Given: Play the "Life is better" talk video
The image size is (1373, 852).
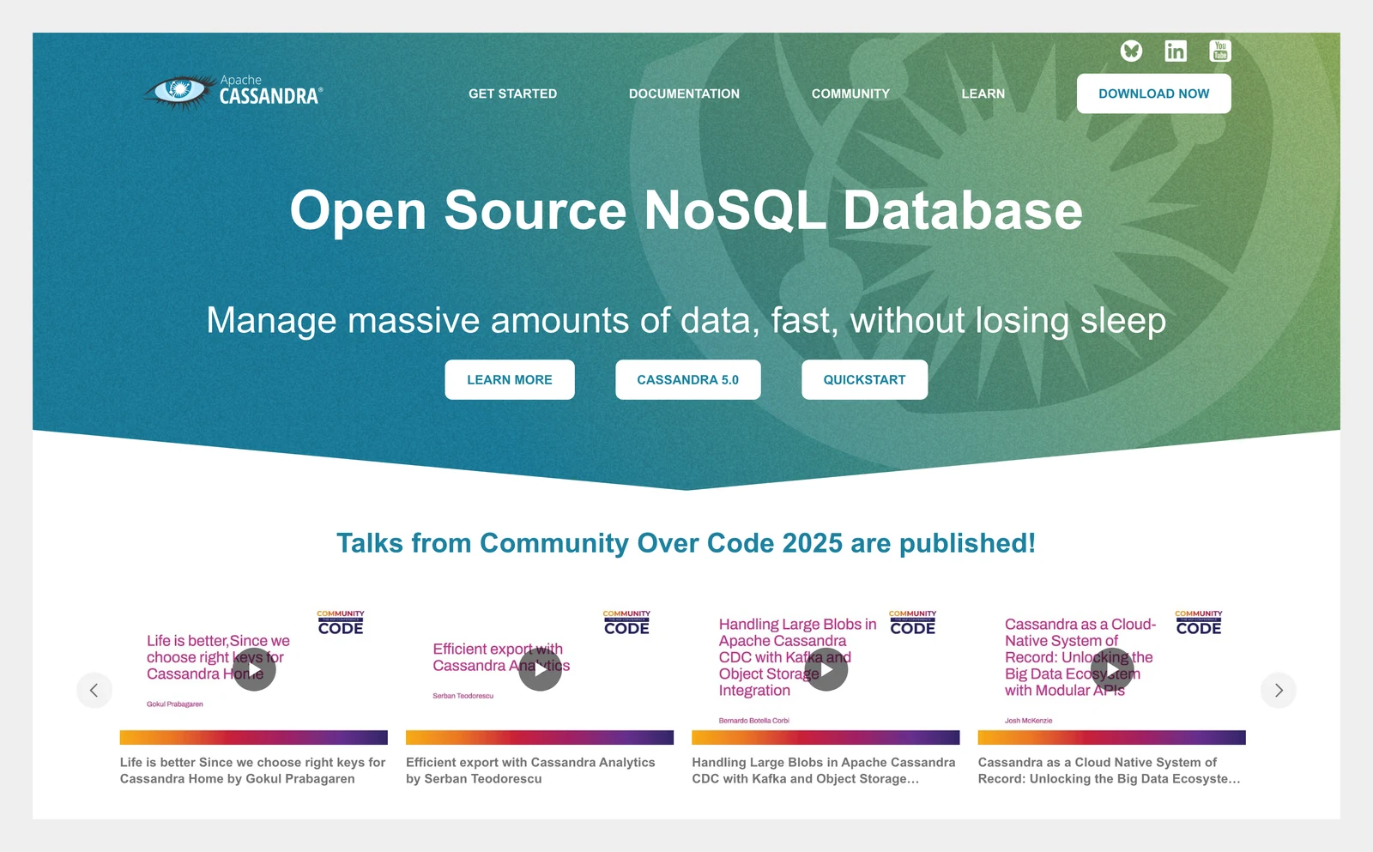Looking at the screenshot, I should [254, 670].
